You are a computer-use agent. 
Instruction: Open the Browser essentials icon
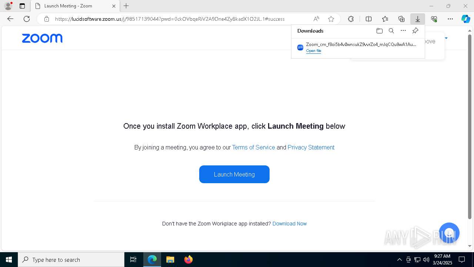[434, 19]
